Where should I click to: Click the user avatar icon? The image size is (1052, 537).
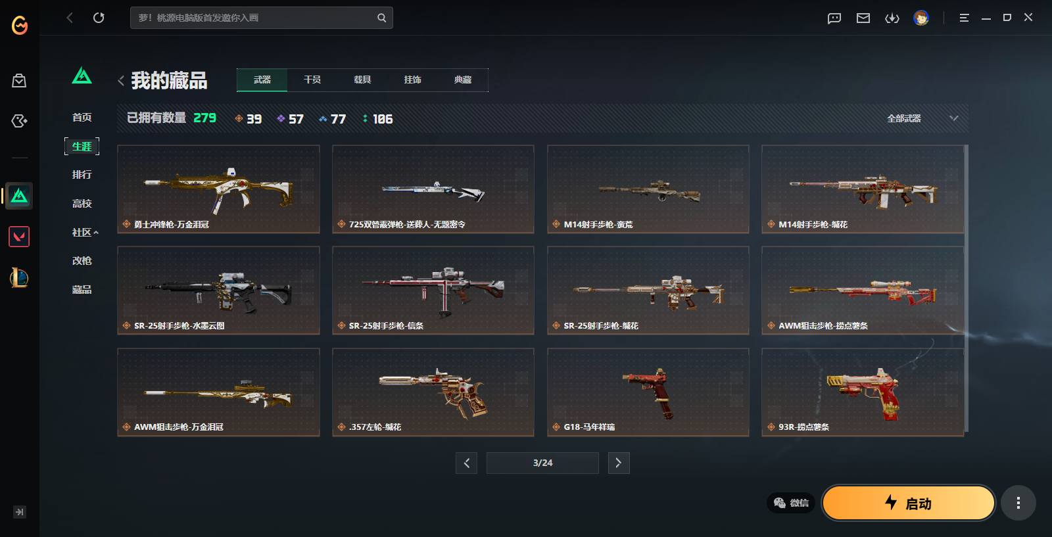pyautogui.click(x=921, y=18)
